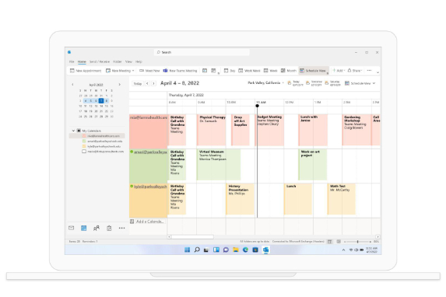This screenshot has height=297, width=446.
Task: Uncheck the orange kyle calendar checkbox
Action: click(84, 146)
